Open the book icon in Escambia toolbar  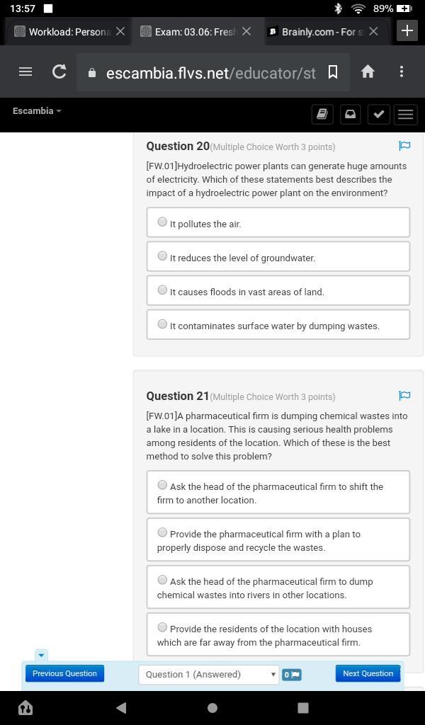[x=322, y=114]
